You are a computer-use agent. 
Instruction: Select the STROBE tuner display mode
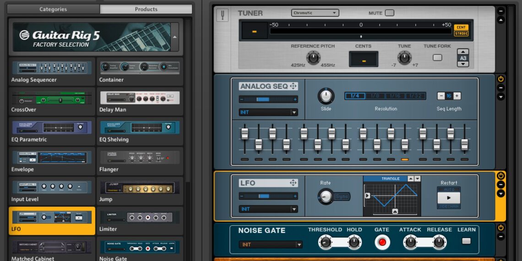(461, 33)
